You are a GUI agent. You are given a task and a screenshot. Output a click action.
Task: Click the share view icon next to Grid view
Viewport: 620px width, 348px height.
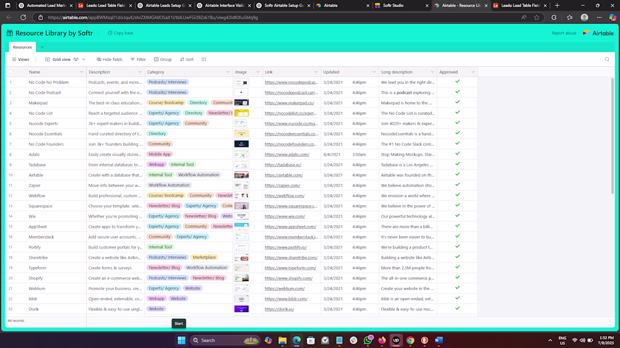tap(76, 59)
